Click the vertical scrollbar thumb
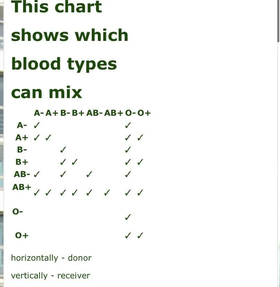 point(278,20)
